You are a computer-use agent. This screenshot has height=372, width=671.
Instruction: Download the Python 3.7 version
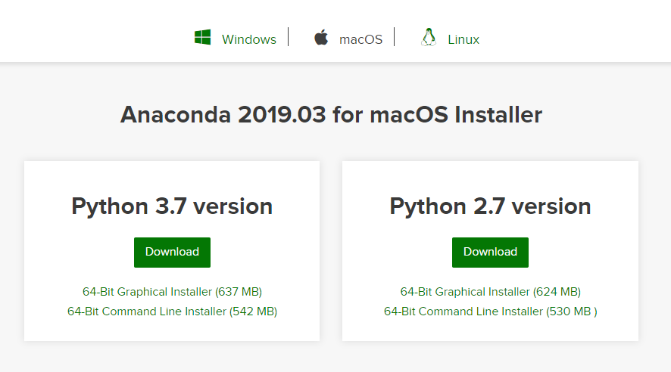[x=172, y=253]
